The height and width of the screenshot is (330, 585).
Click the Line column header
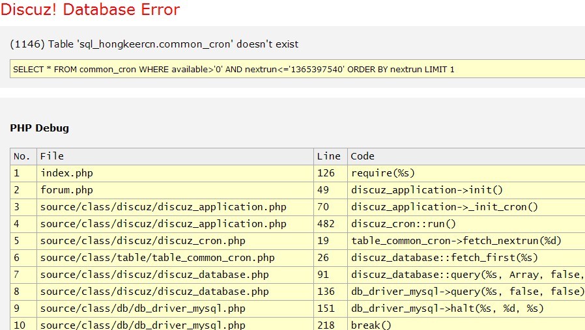(330, 157)
